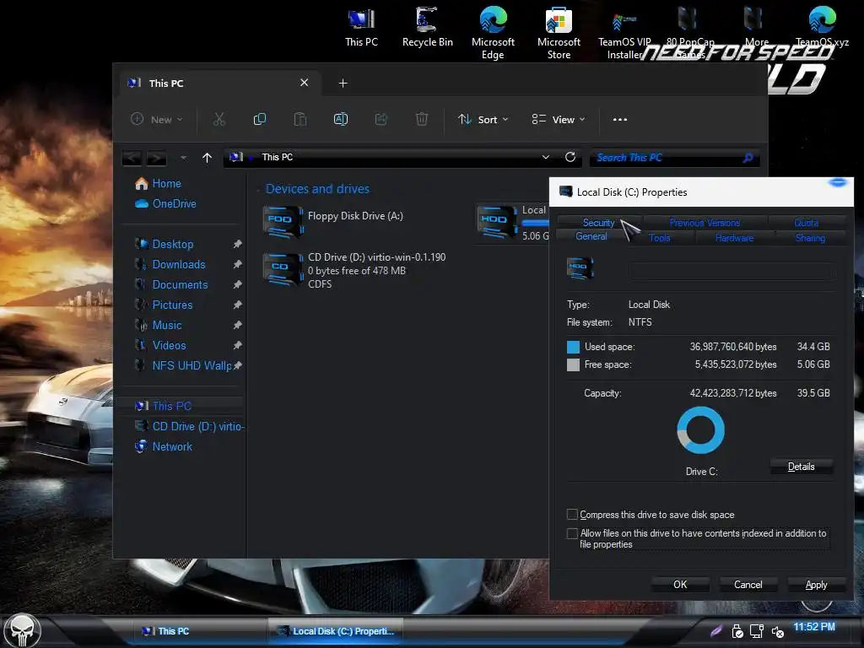Go up one folder level
This screenshot has height=648, width=864.
(208, 158)
